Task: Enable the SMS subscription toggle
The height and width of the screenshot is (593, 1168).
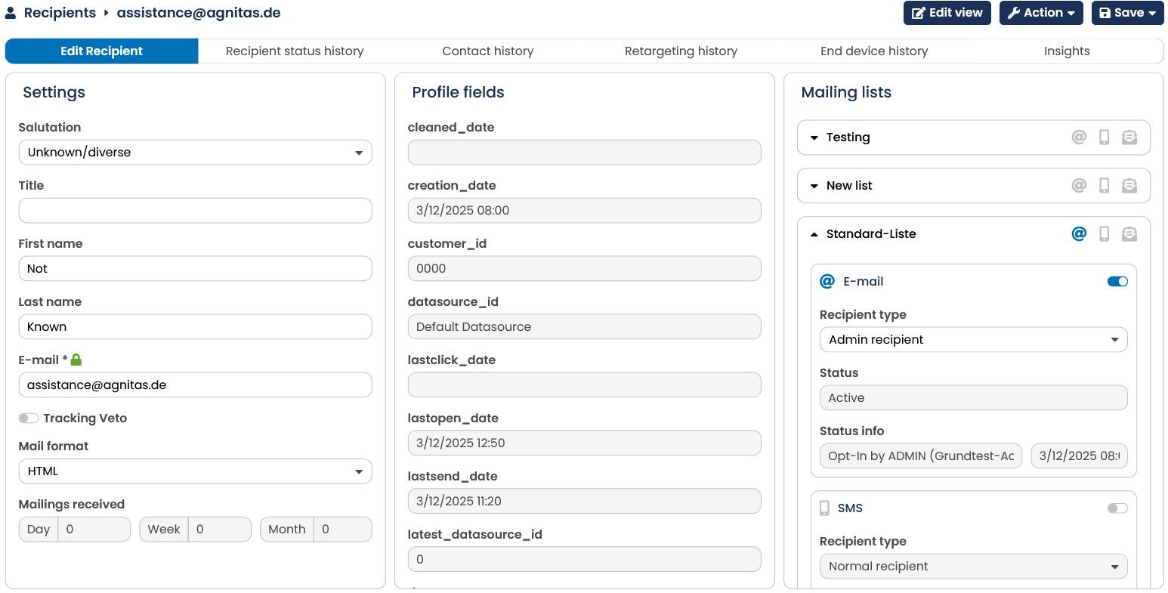Action: [x=1117, y=508]
